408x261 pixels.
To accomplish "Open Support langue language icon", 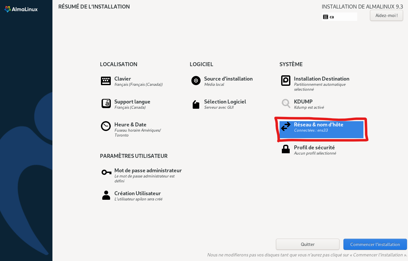I will (106, 104).
